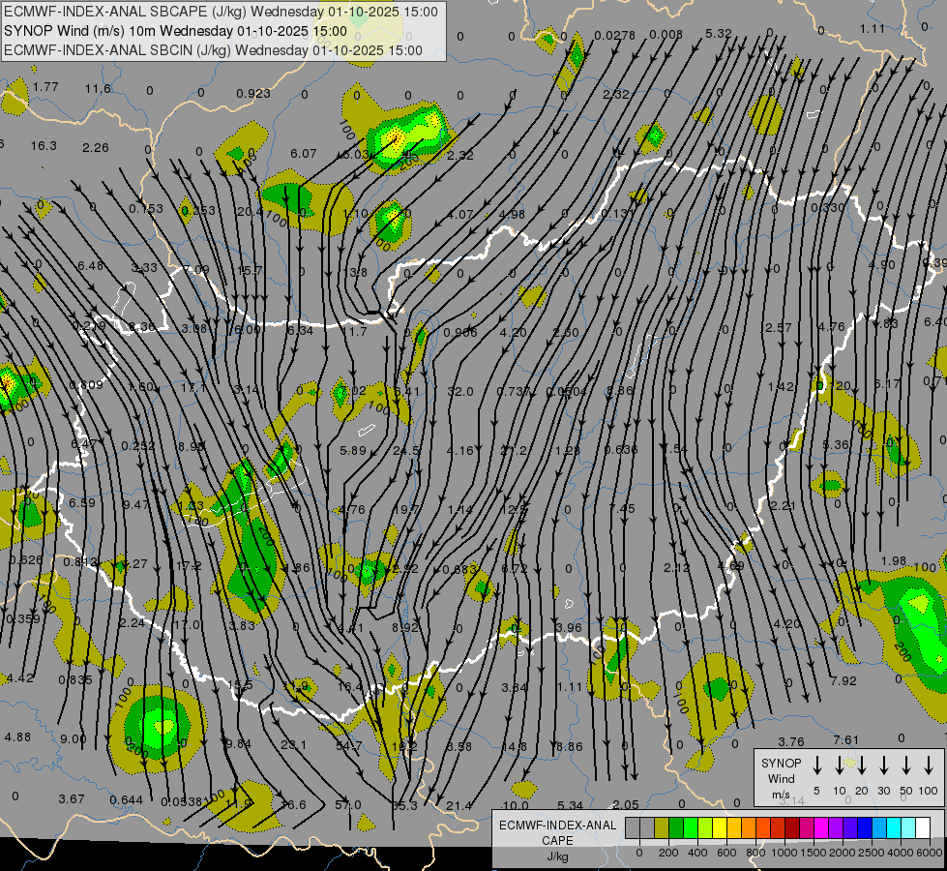This screenshot has height=871, width=947.
Task: Click the map value 5.32
Action: tap(719, 33)
